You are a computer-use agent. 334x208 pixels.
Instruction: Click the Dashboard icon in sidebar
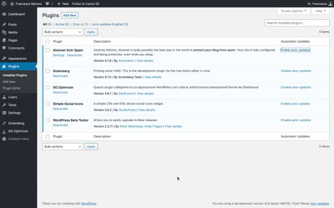click(x=4, y=14)
